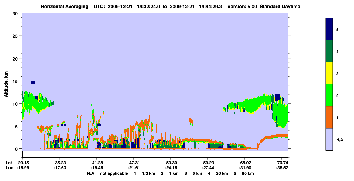Click longitude value -21.61
The height and width of the screenshot is (181, 354).
[x=133, y=168]
